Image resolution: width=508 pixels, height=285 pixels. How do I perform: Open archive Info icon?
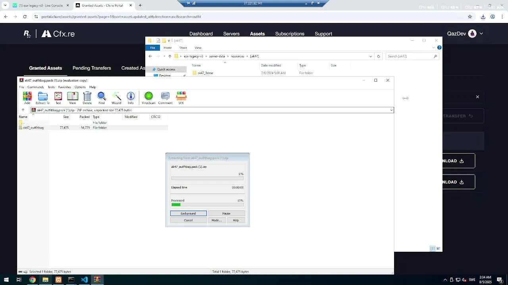click(131, 98)
